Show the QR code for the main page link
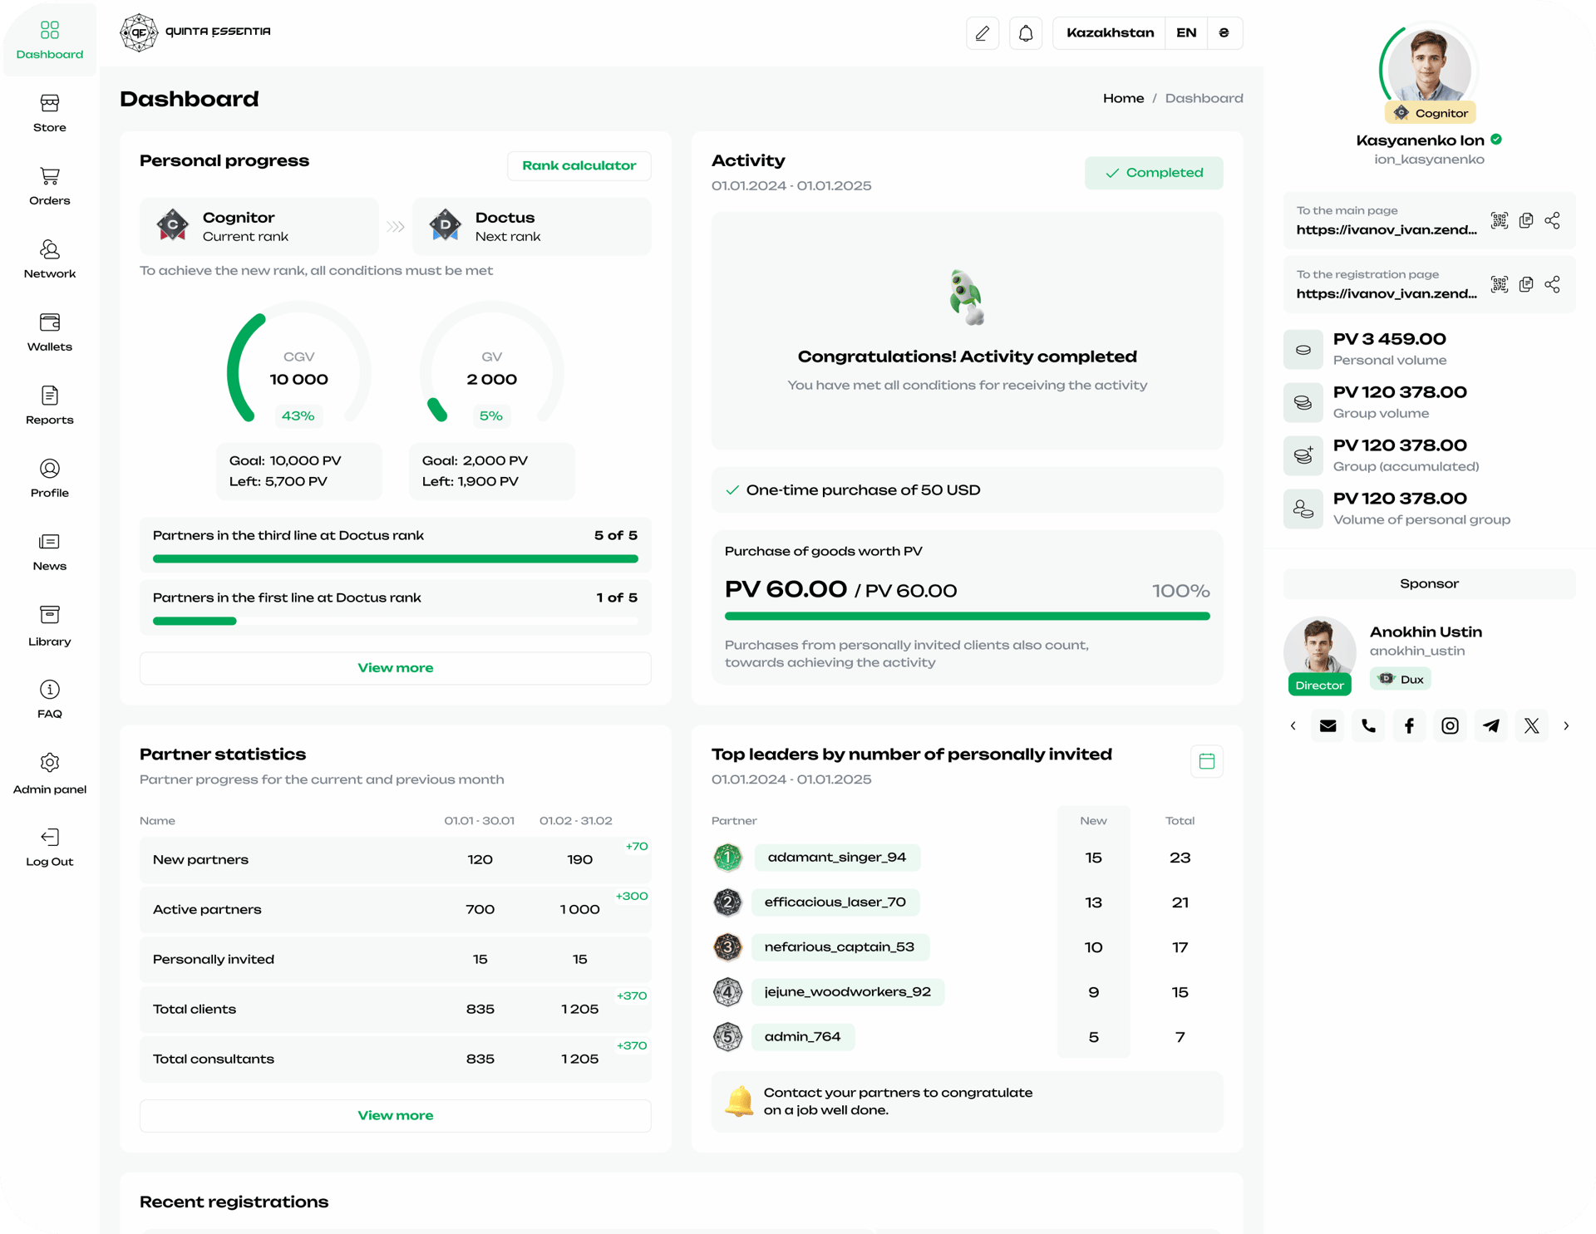 1500,220
